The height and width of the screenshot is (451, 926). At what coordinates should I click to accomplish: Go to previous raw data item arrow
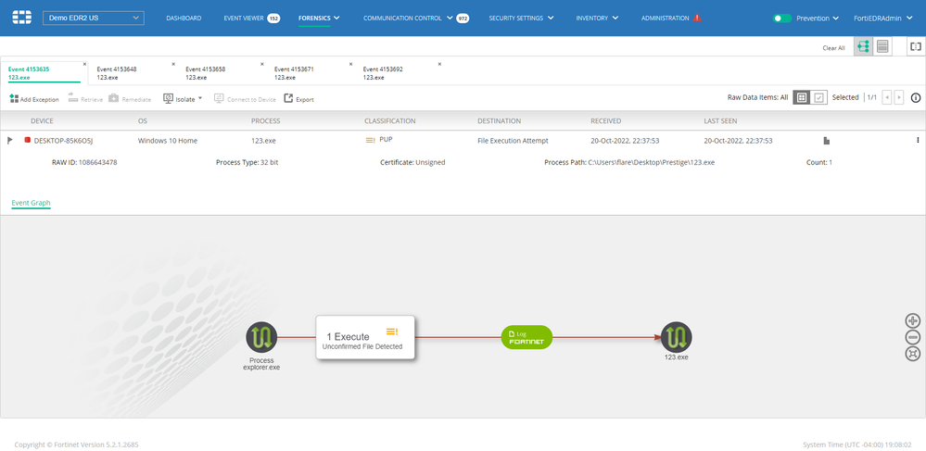point(886,98)
